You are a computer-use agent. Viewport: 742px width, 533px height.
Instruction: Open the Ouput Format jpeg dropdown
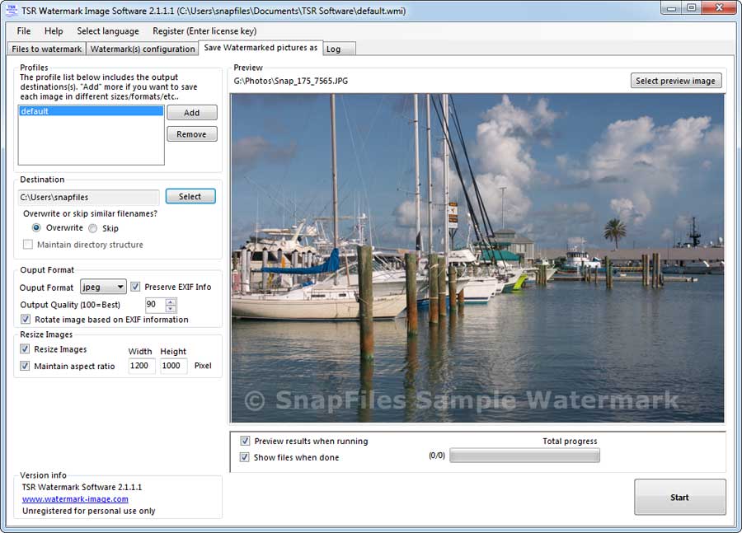103,287
